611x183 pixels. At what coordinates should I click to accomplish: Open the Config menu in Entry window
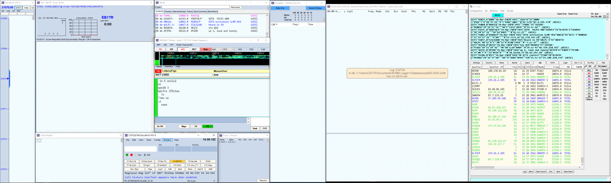coord(157,140)
